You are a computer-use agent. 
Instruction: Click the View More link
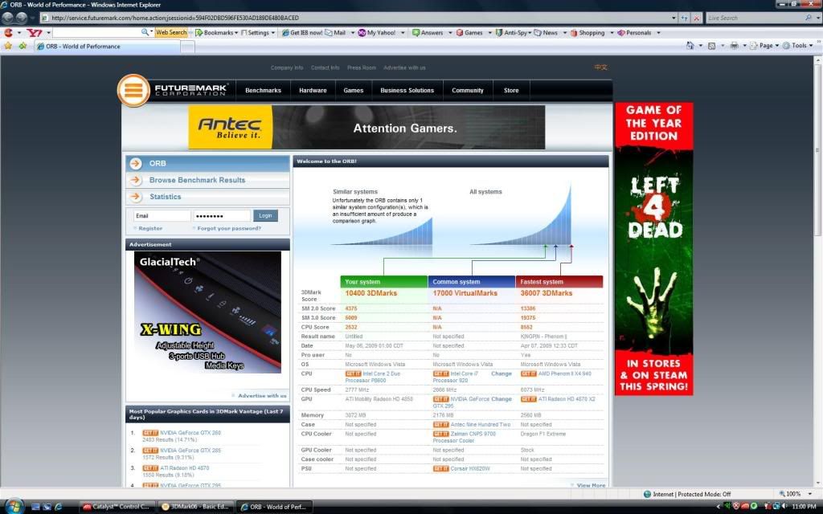[x=591, y=485]
